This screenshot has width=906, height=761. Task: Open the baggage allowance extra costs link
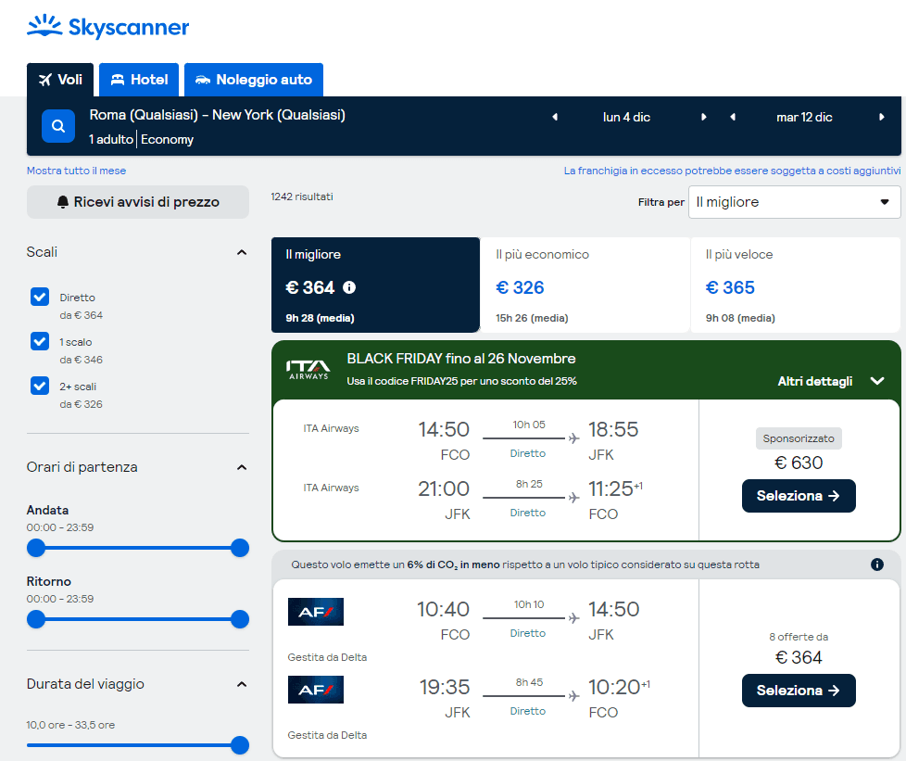(x=732, y=171)
